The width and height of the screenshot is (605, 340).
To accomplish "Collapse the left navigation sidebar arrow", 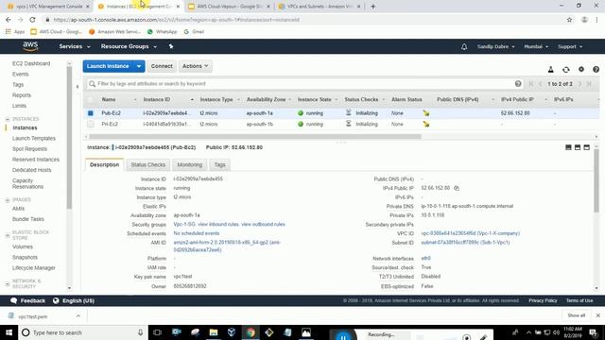I will (78, 87).
